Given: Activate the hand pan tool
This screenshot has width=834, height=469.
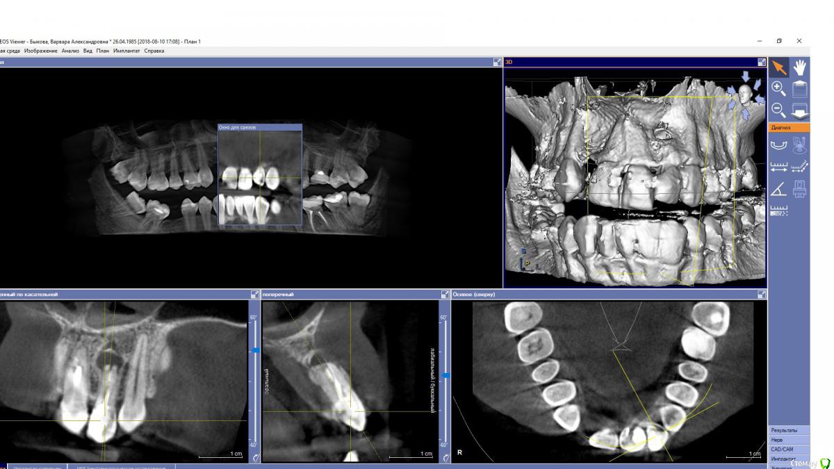Looking at the screenshot, I should (800, 67).
